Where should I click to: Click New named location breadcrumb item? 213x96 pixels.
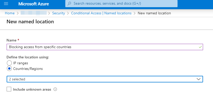point(154,13)
